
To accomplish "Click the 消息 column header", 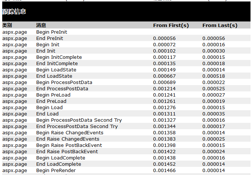I will tap(41, 25).
